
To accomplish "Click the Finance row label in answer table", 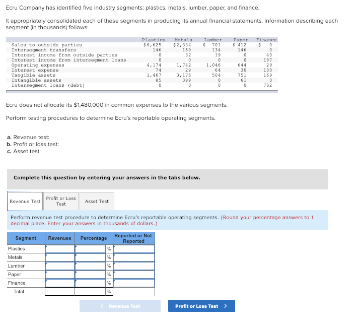I will click(x=17, y=283).
